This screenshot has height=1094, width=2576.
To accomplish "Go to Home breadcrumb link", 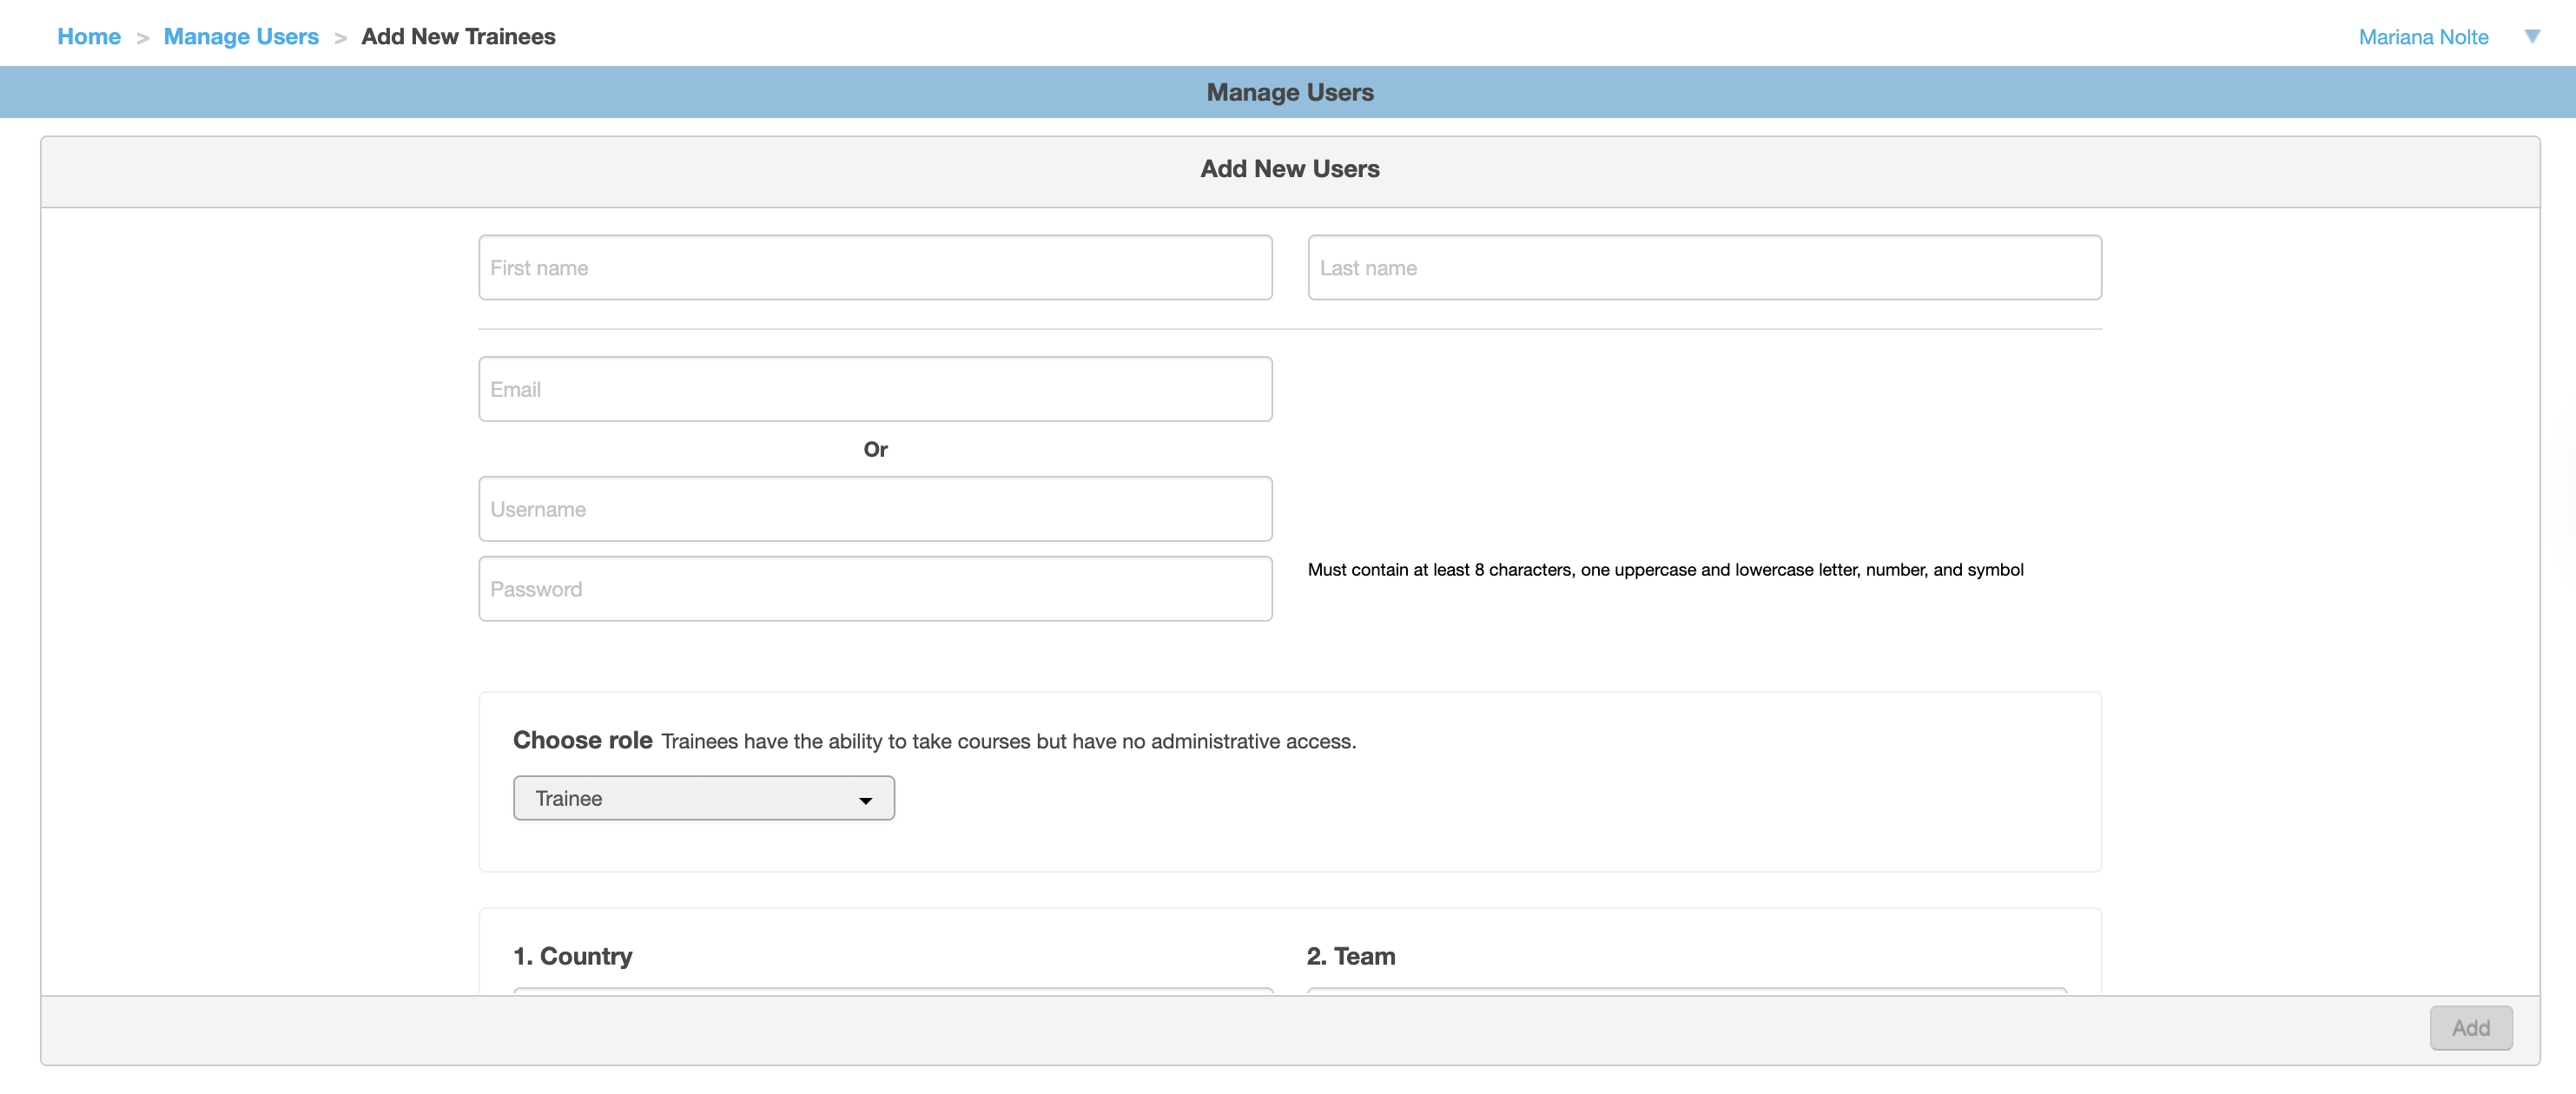I will pyautogui.click(x=89, y=37).
